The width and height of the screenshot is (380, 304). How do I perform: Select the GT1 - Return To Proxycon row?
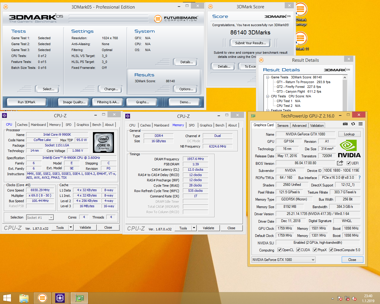(x=303, y=82)
